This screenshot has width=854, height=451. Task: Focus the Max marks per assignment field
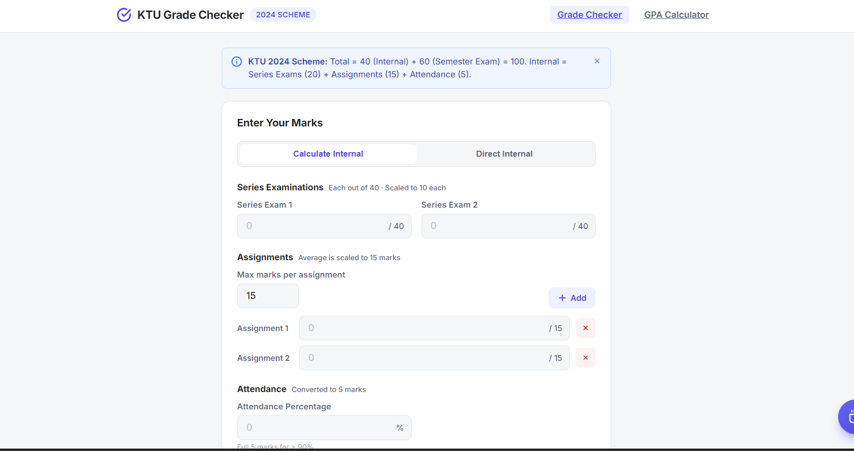(x=268, y=296)
